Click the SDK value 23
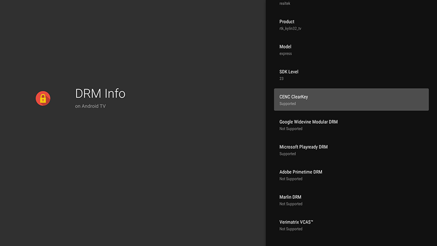 pyautogui.click(x=282, y=79)
